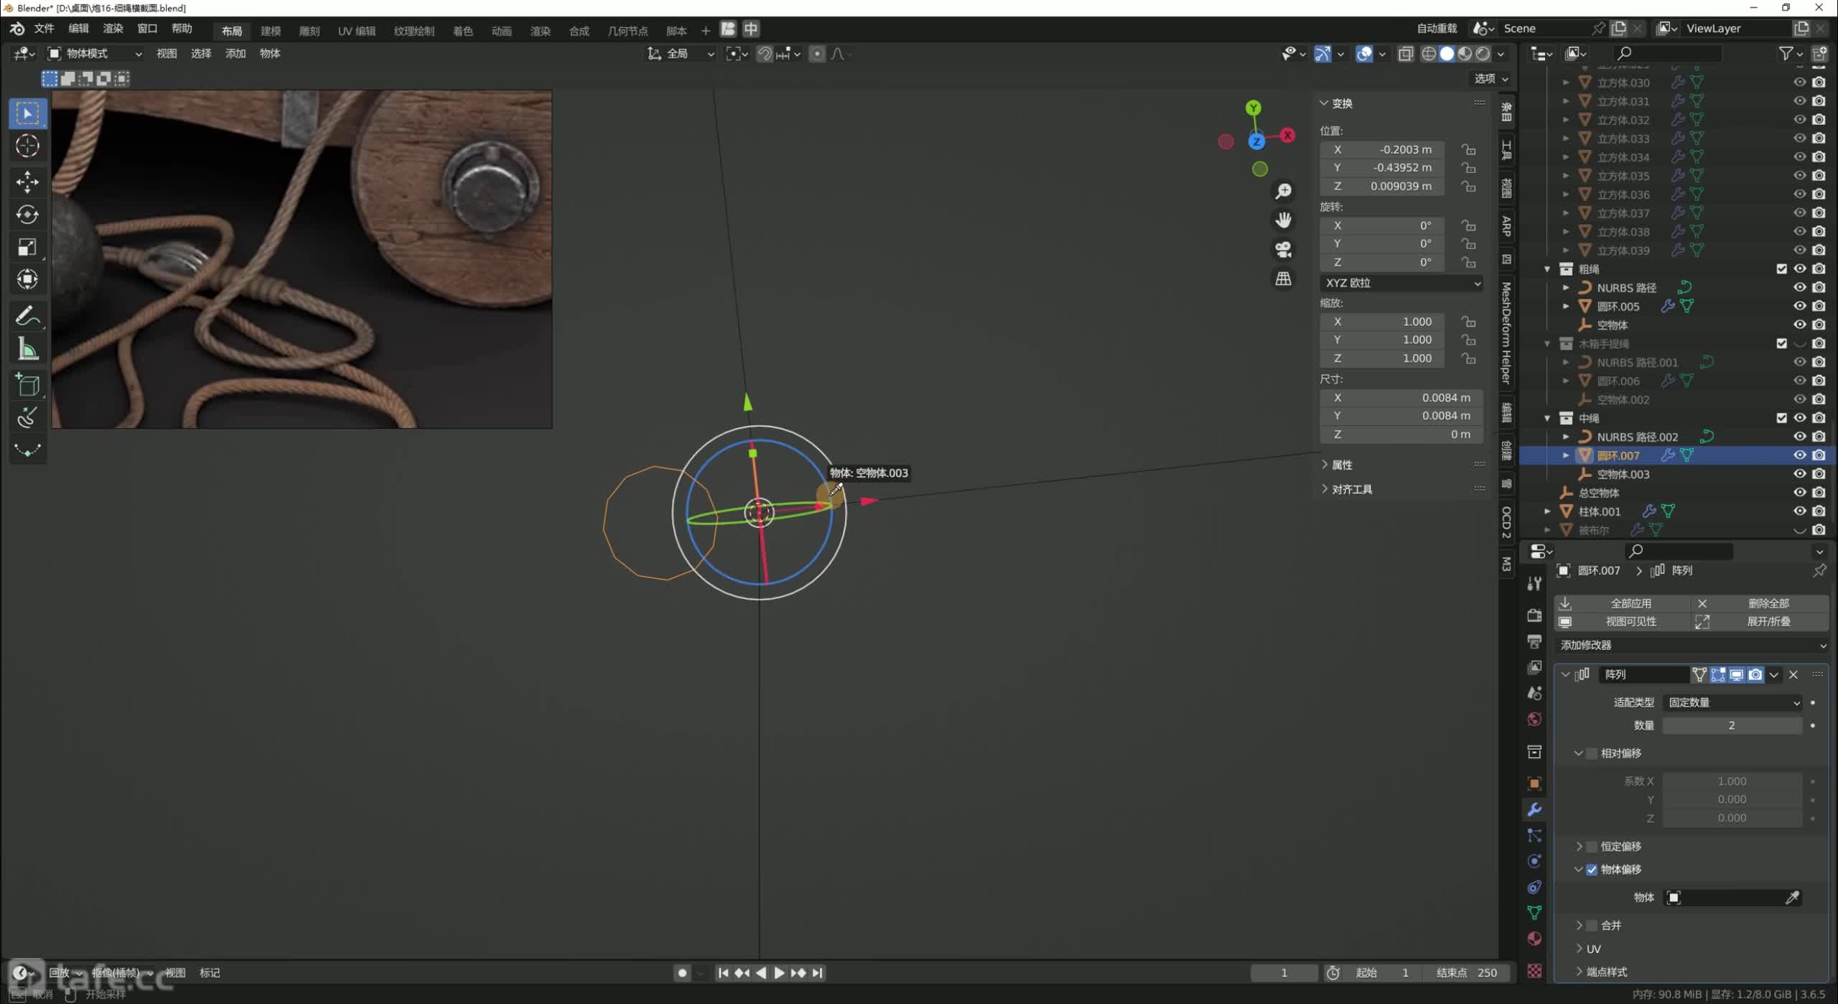Uncheck the 粗绳 collection checkbox
This screenshot has width=1838, height=1004.
(x=1781, y=269)
